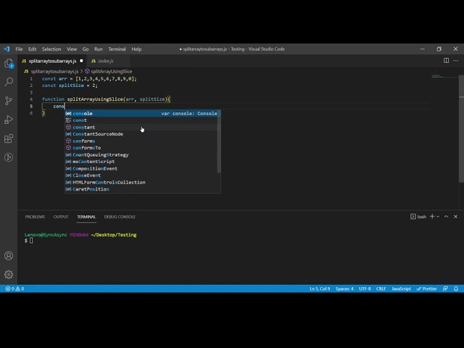464x348 pixels.
Task: Select the console autocomplete suggestion
Action: coord(143,113)
